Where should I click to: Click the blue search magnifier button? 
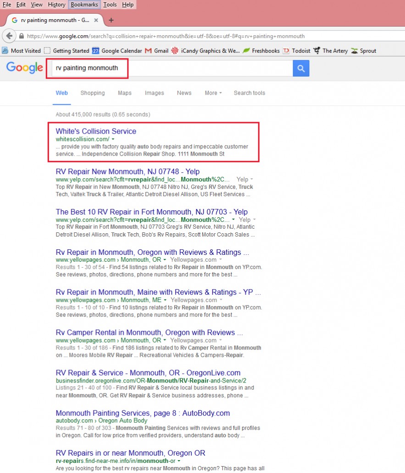[x=301, y=68]
